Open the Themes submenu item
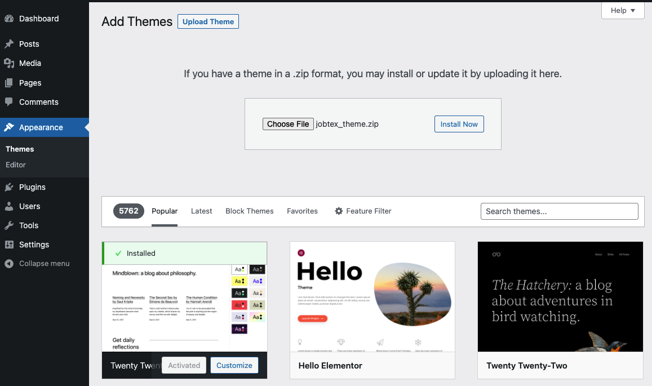The width and height of the screenshot is (652, 386). (20, 149)
